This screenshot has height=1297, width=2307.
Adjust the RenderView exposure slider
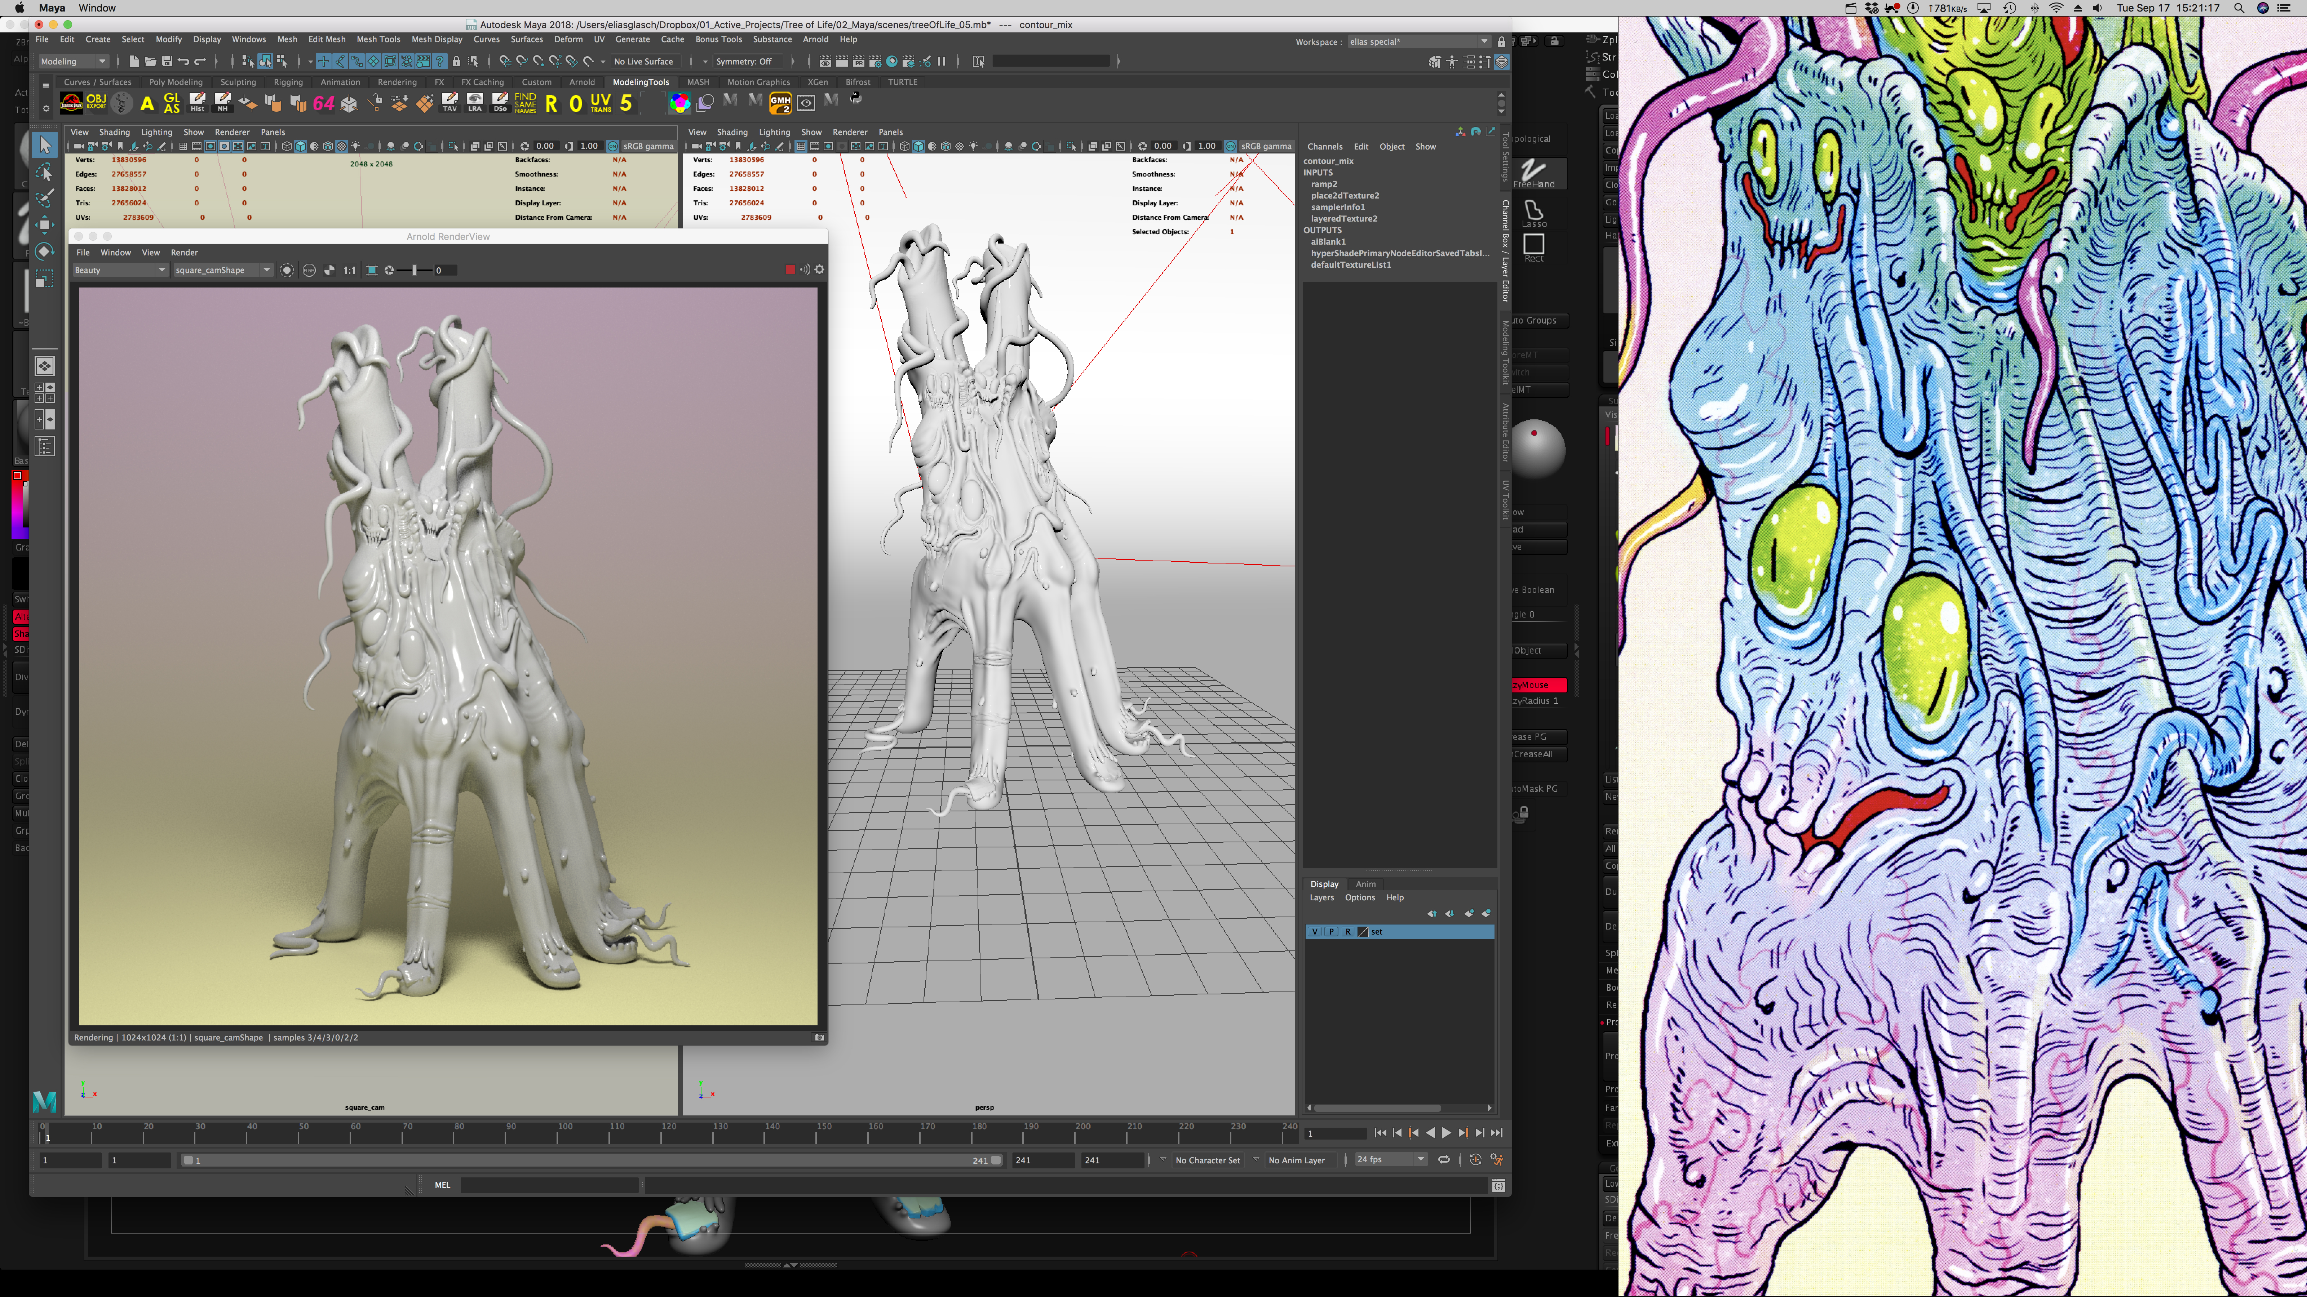[x=414, y=269]
